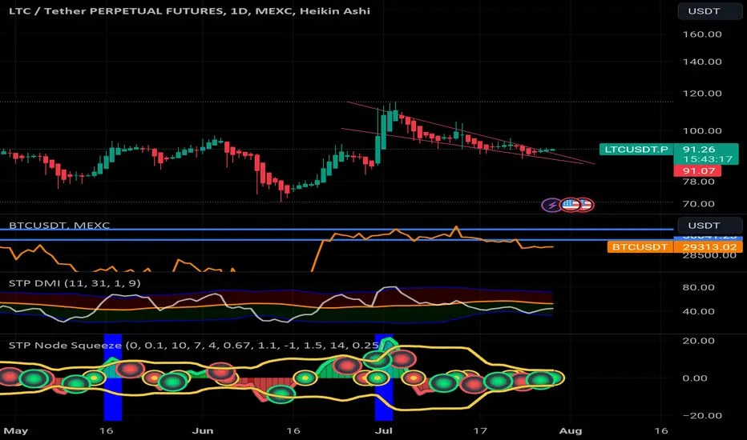
Task: Click the purple lightning bolt event icon
Action: click(551, 205)
